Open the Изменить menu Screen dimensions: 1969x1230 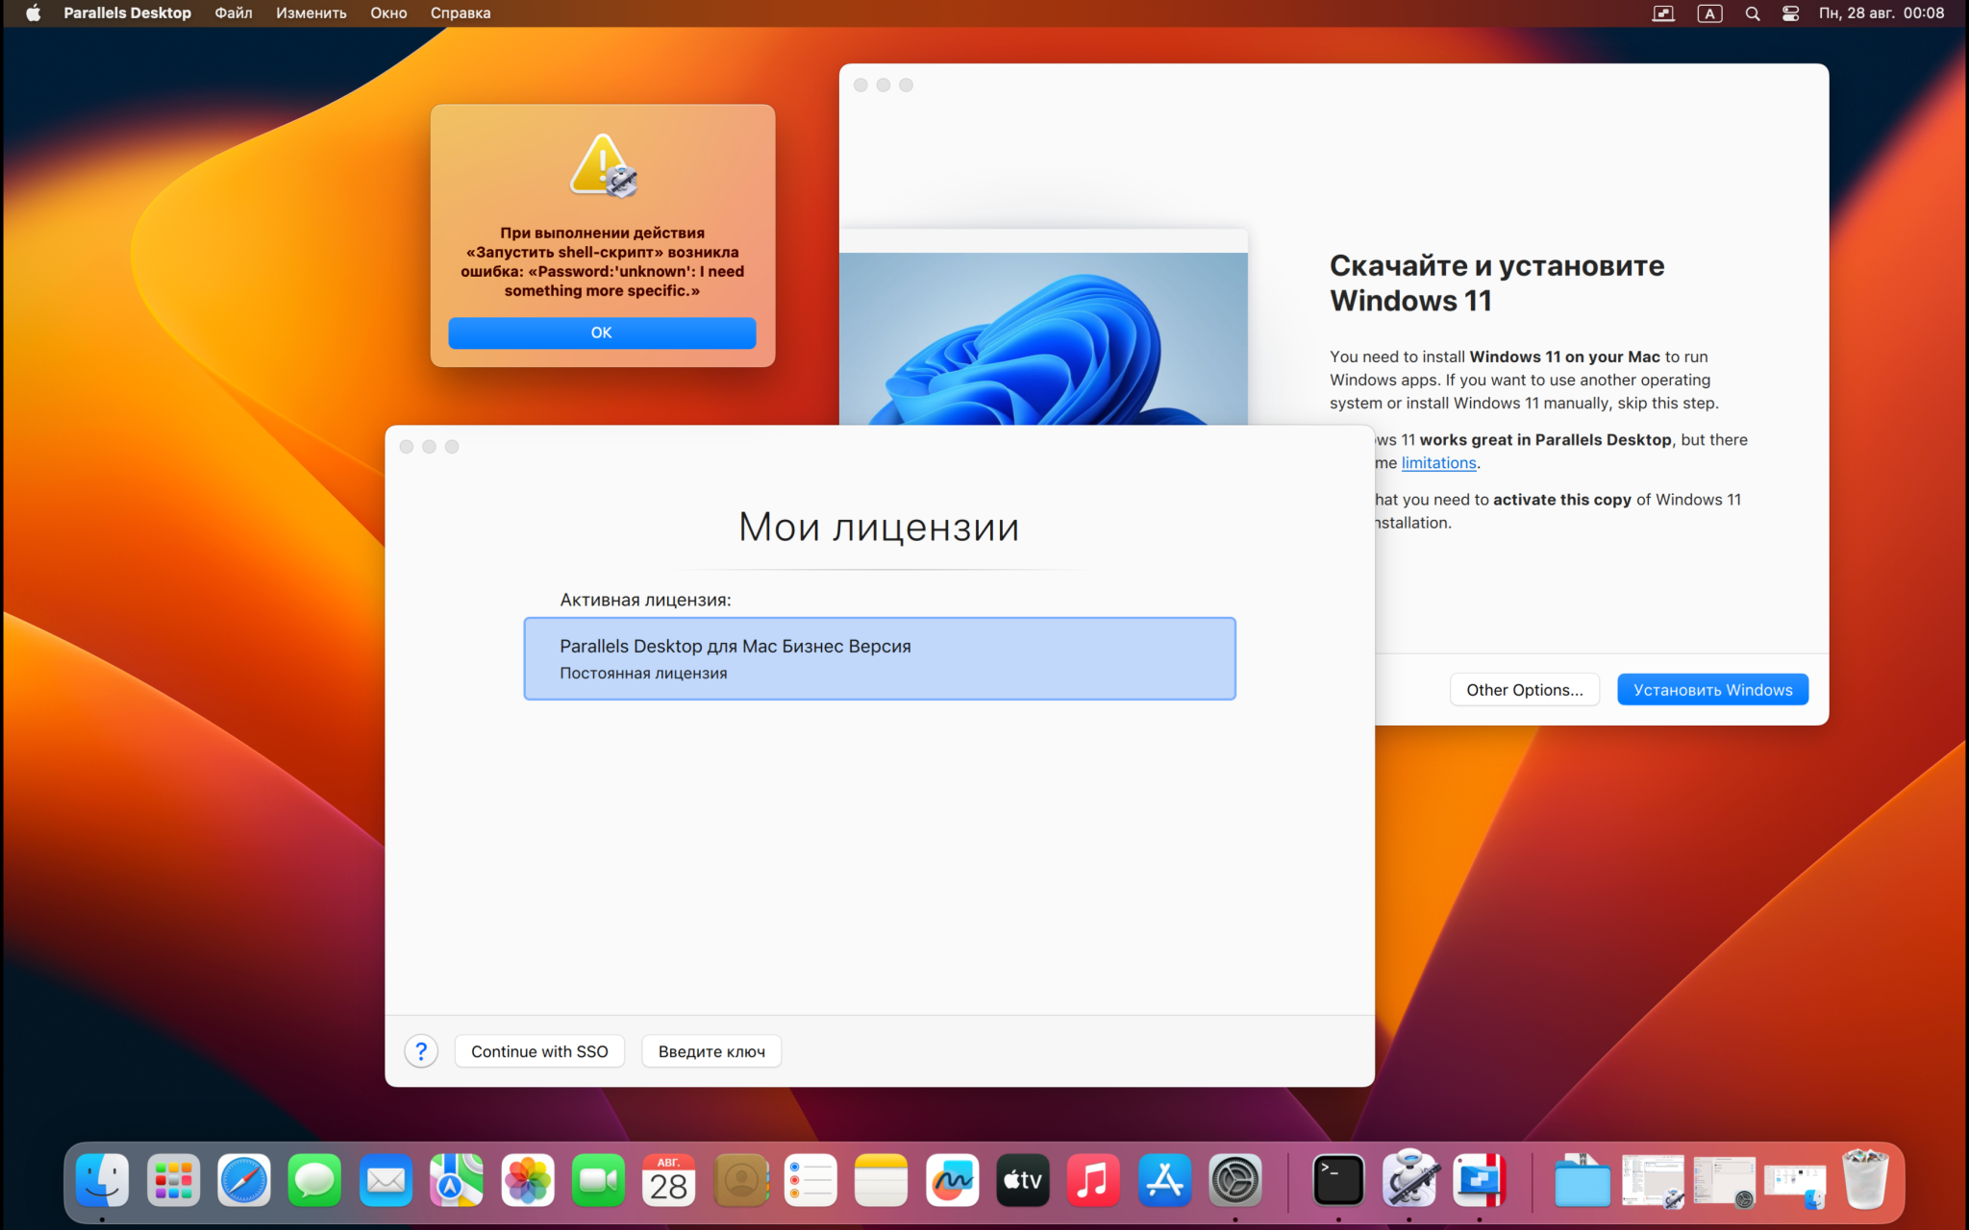point(312,13)
